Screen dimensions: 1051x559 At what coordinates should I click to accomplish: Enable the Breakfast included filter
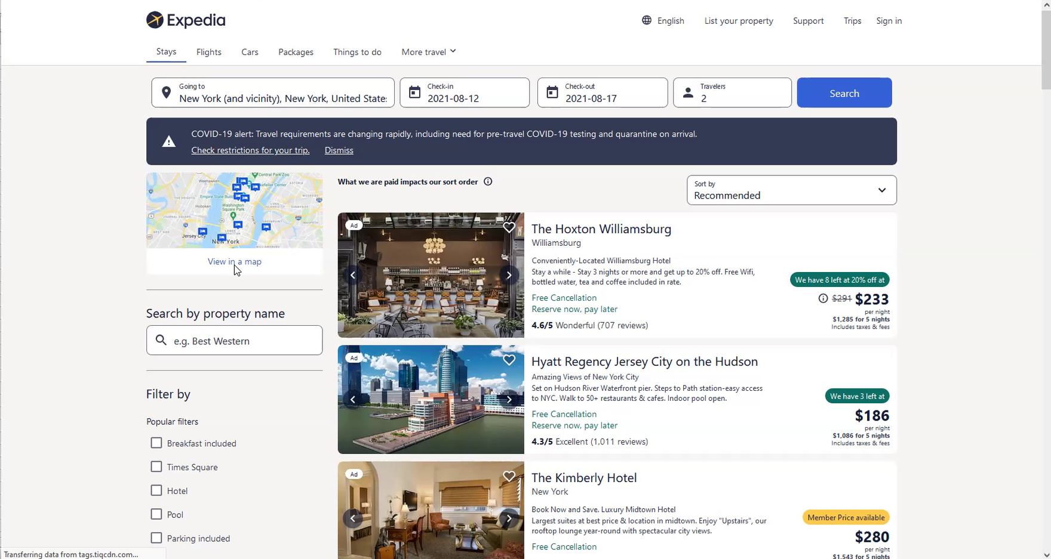156,443
